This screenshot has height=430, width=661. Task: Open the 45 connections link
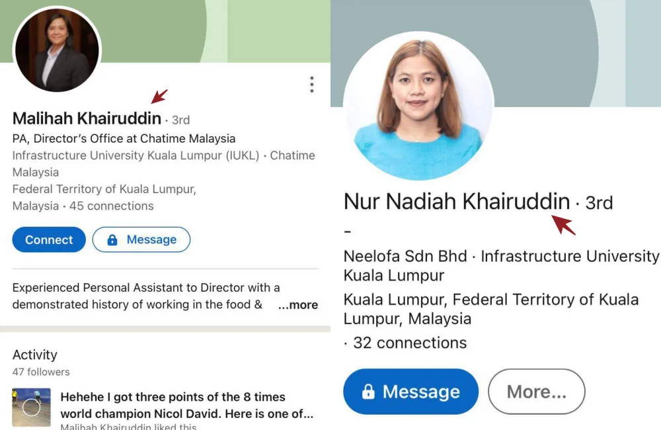tap(111, 206)
